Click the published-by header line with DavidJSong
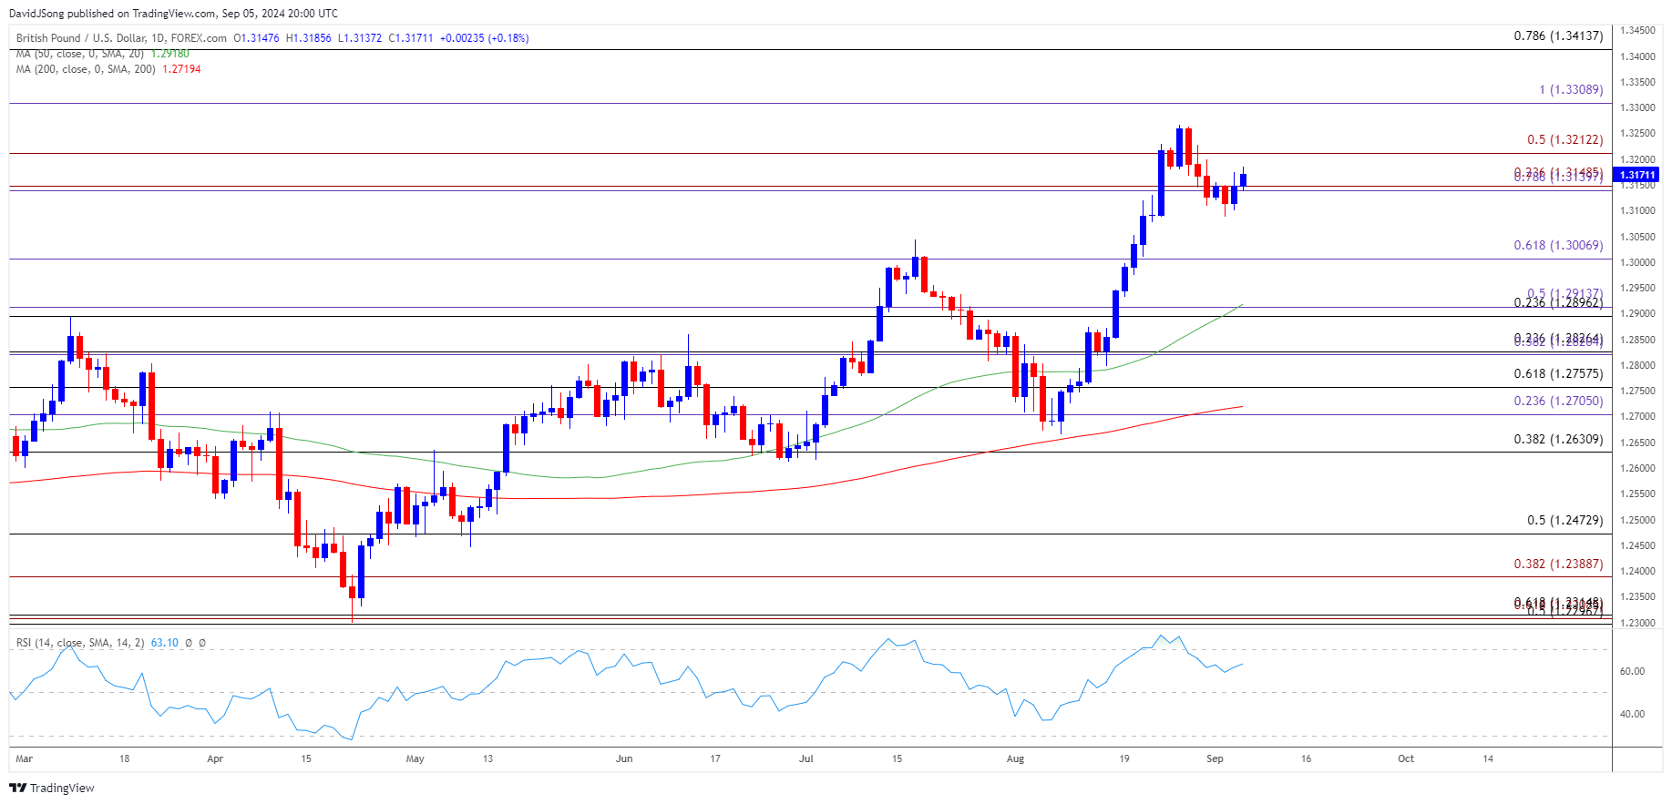The height and width of the screenshot is (804, 1672). point(174,14)
